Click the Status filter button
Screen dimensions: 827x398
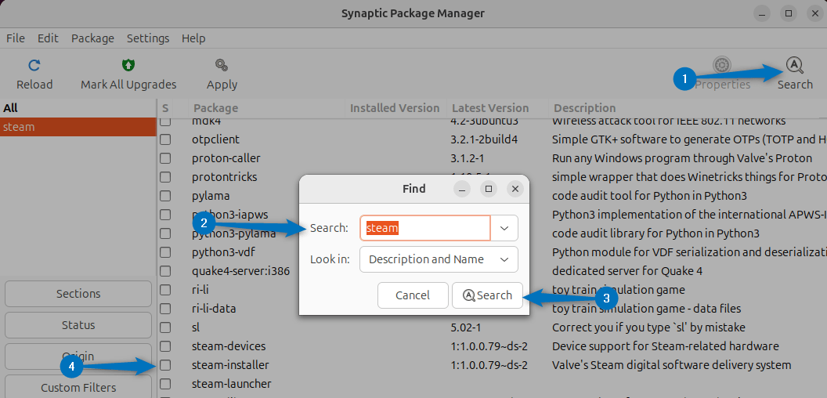(78, 324)
